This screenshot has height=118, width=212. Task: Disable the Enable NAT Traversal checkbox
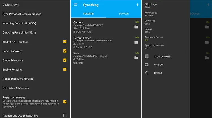click(x=65, y=41)
